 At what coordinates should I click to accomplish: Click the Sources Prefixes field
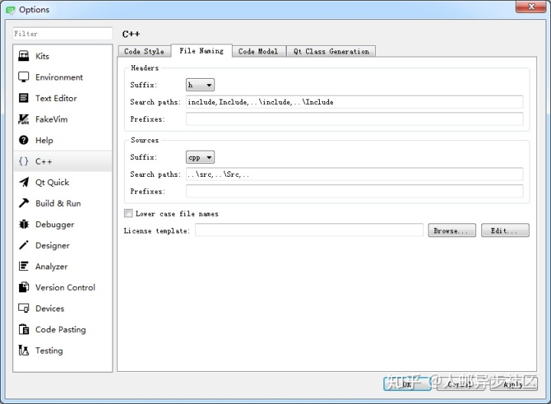tap(354, 191)
